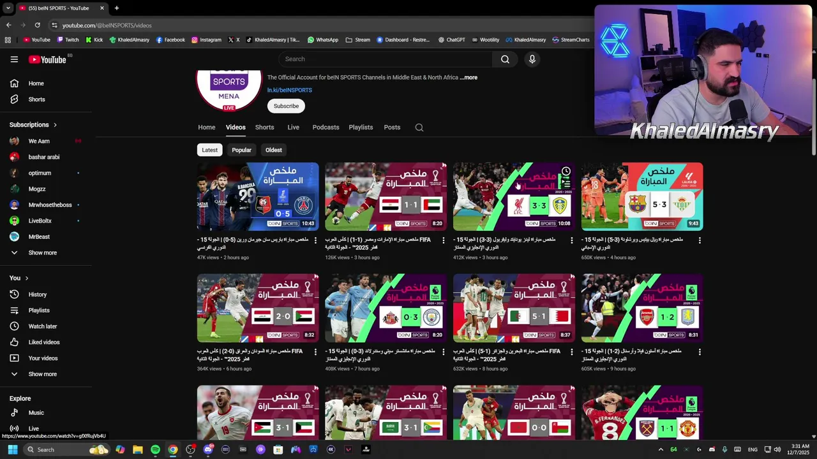Image resolution: width=817 pixels, height=459 pixels.
Task: Expand channel description with ...more
Action: pyautogui.click(x=468, y=78)
